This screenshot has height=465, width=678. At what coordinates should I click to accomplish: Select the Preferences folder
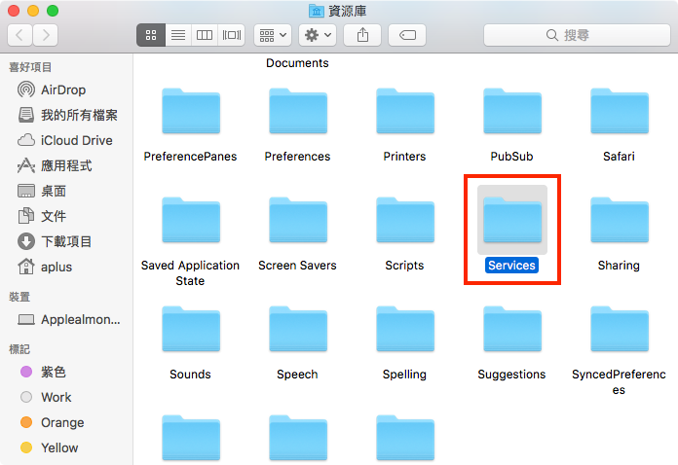298,112
